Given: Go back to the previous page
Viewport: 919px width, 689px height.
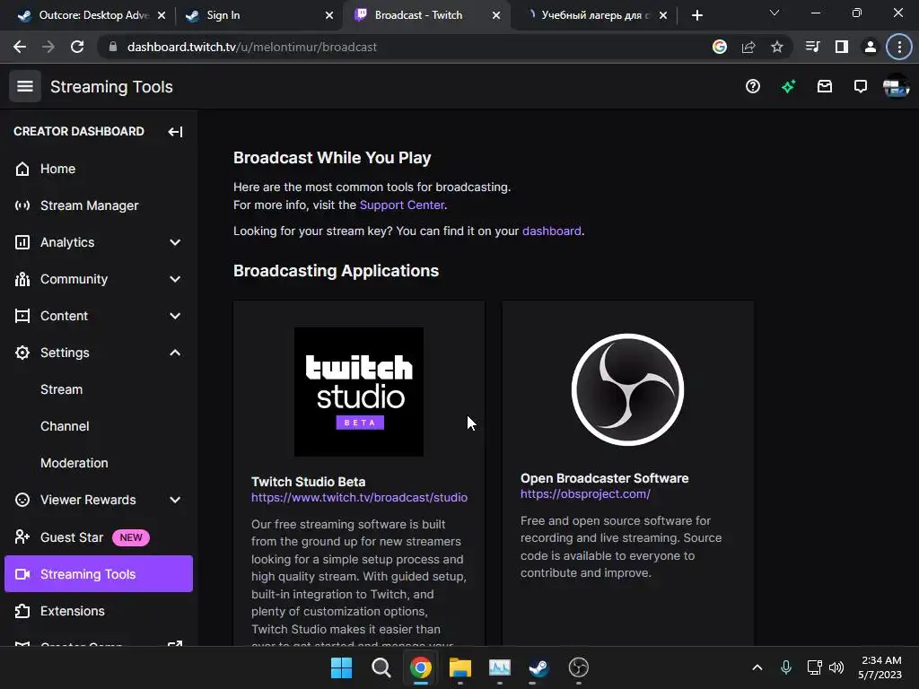Looking at the screenshot, I should (20, 47).
